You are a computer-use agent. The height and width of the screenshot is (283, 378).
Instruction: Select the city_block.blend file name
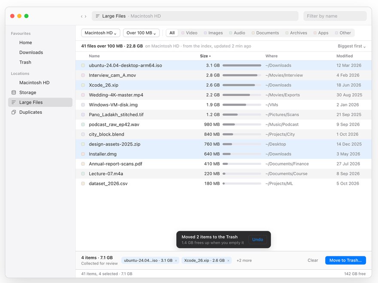coord(107,134)
